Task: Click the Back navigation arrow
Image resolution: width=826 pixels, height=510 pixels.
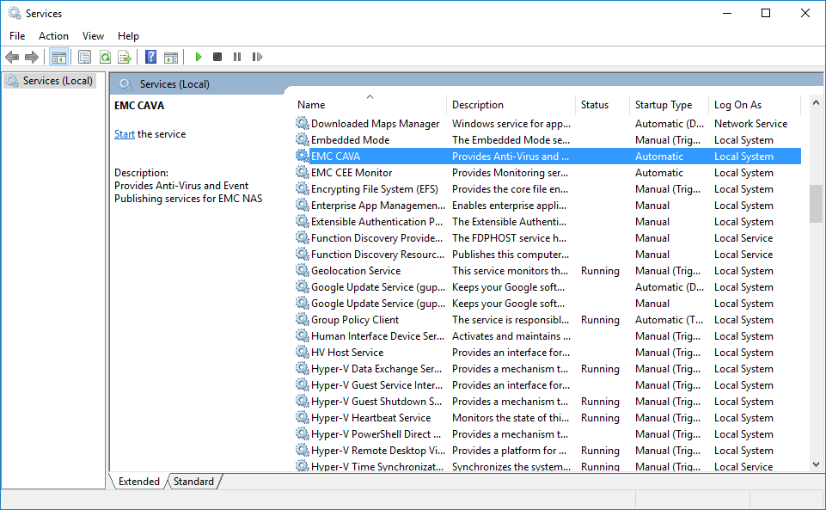Action: [12, 57]
